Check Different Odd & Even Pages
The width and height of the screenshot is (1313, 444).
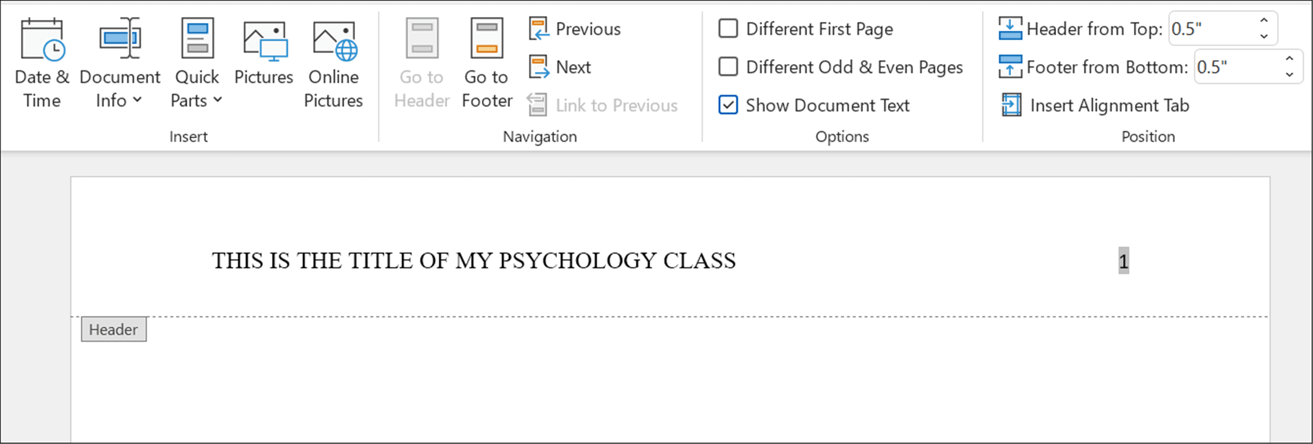click(728, 67)
